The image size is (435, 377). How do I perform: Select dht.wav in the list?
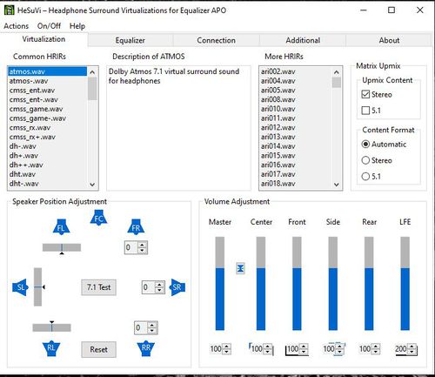[x=48, y=174]
